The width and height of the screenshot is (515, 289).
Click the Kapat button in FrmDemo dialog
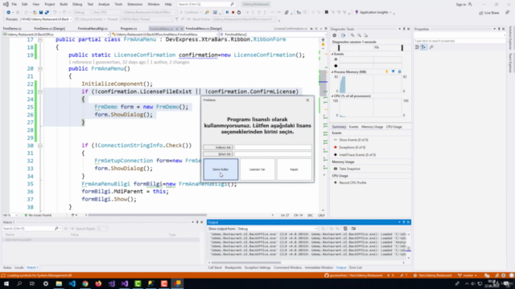point(294,169)
